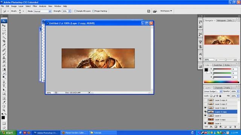Select the Smudge tool in toolbox
Viewport: 241px width, 135px height.
4,73
